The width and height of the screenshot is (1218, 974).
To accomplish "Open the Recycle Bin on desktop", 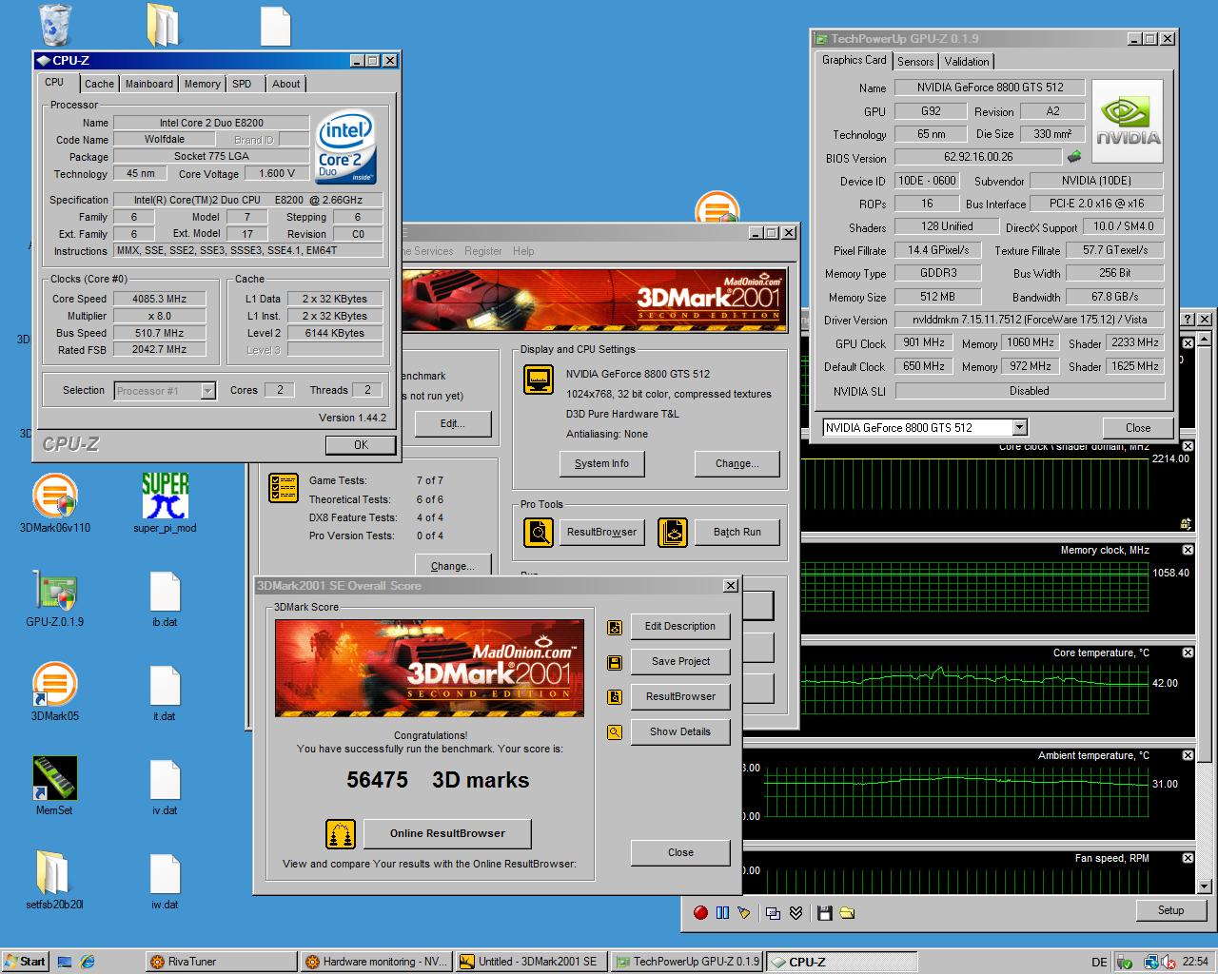I will [56, 24].
